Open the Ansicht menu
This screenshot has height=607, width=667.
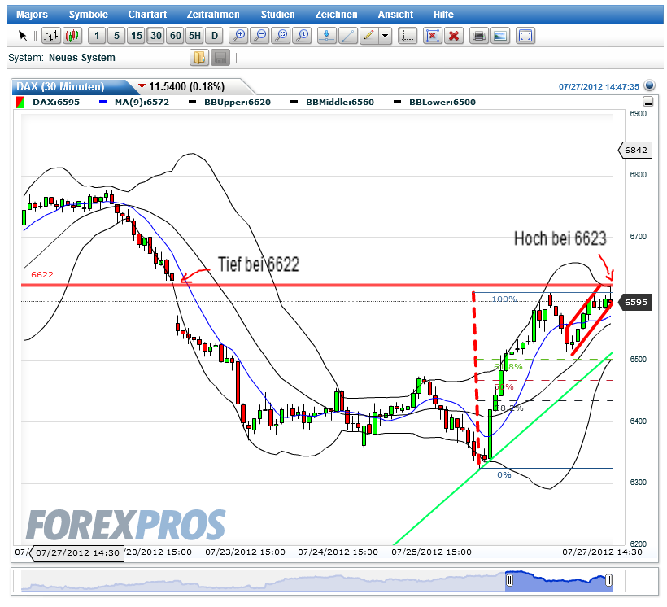pos(395,15)
